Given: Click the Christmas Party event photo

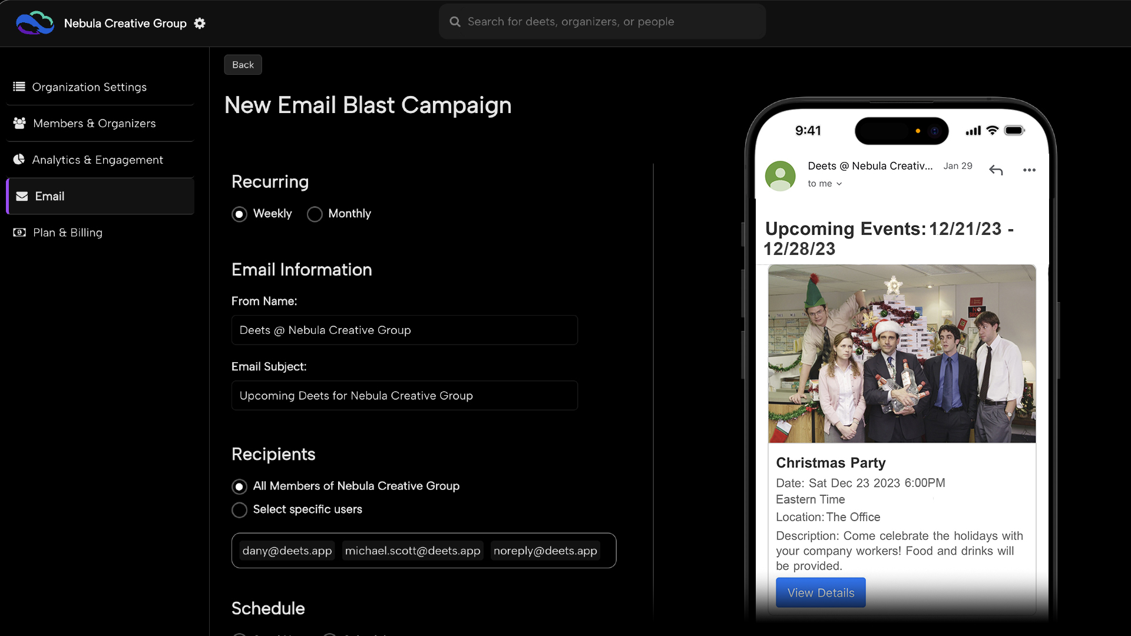Looking at the screenshot, I should click(901, 353).
